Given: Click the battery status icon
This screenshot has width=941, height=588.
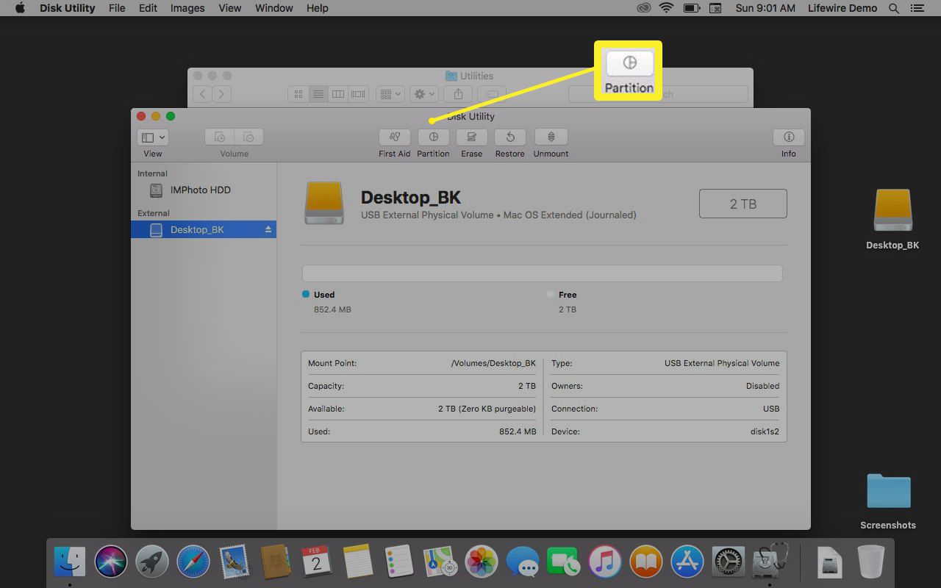Looking at the screenshot, I should click(x=691, y=8).
